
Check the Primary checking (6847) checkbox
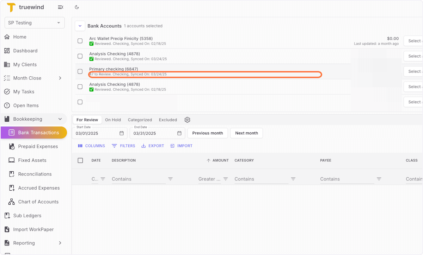(x=80, y=71)
